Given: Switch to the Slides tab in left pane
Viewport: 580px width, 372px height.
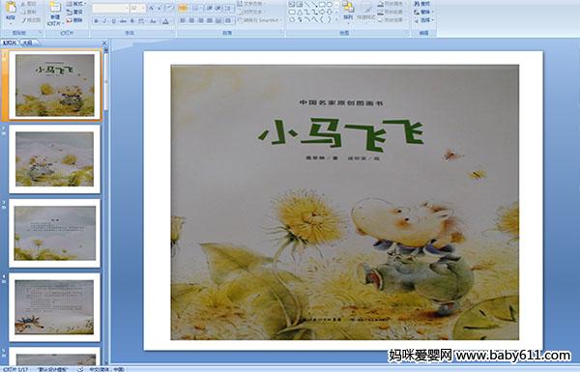Looking at the screenshot, I should point(10,43).
